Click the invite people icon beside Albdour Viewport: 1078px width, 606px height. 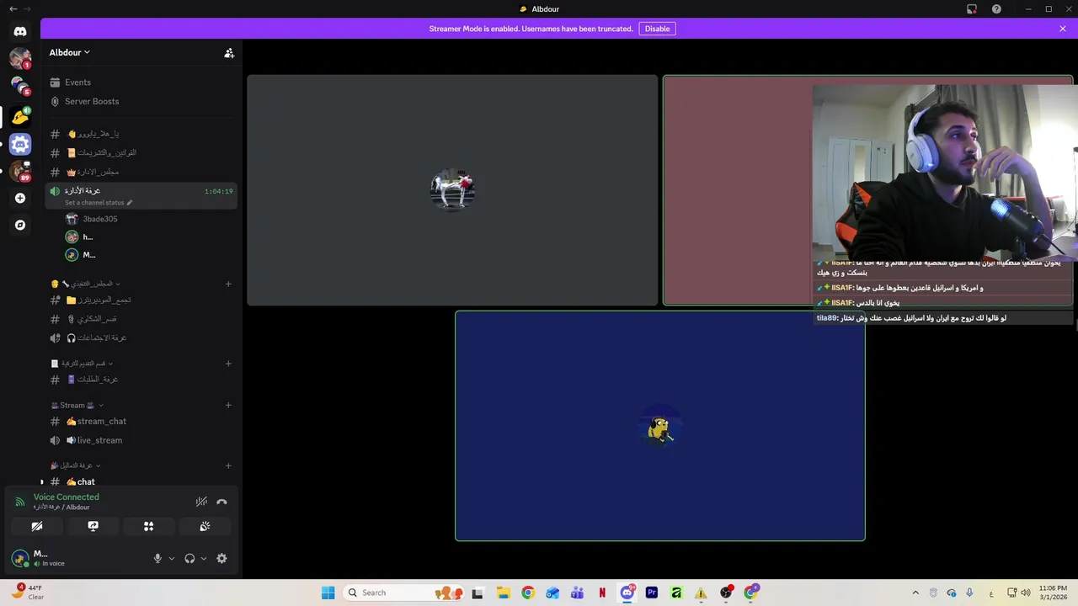228,52
